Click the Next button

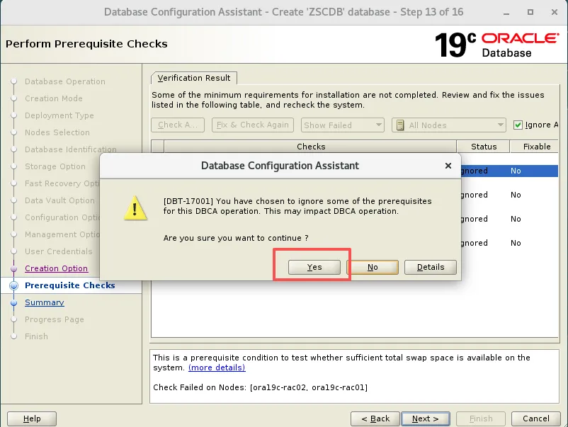tap(426, 419)
